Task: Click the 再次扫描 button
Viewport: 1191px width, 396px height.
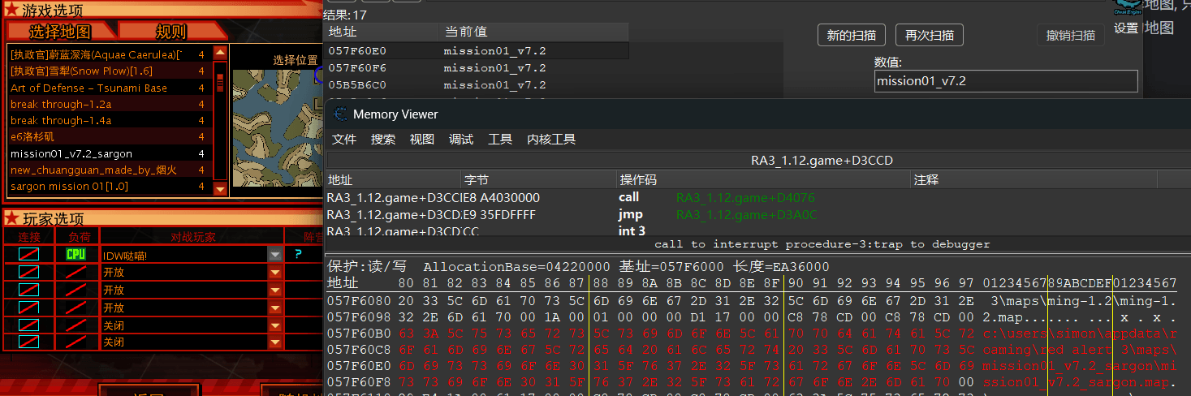Action: pyautogui.click(x=929, y=36)
